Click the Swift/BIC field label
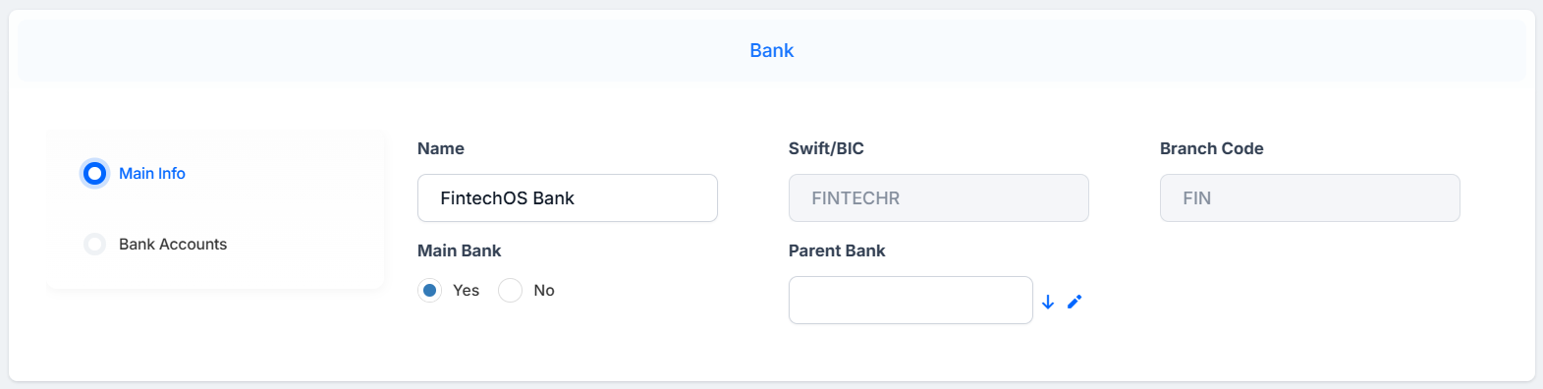Screen dimensions: 1543x389 (826, 148)
